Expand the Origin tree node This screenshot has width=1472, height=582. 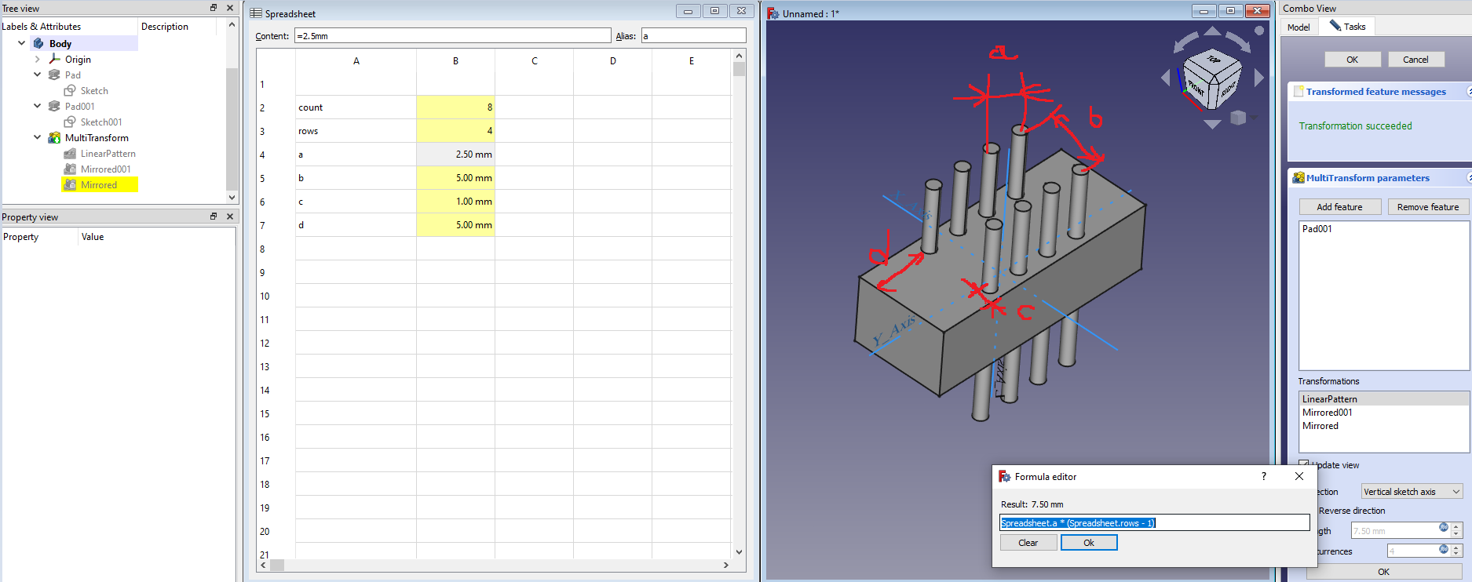37,60
